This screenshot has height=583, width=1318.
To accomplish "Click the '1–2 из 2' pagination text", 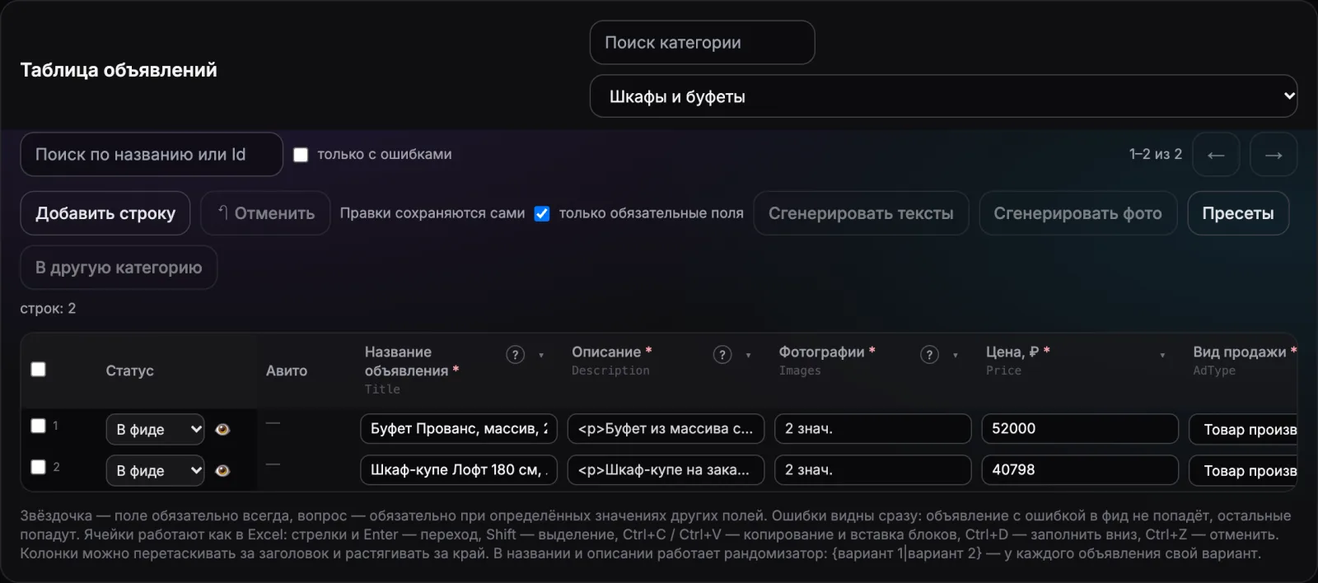I will (1155, 154).
